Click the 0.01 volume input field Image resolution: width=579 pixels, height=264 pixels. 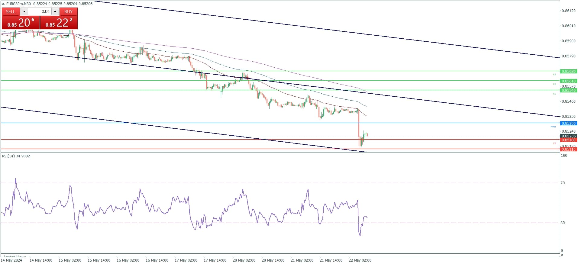40,11
